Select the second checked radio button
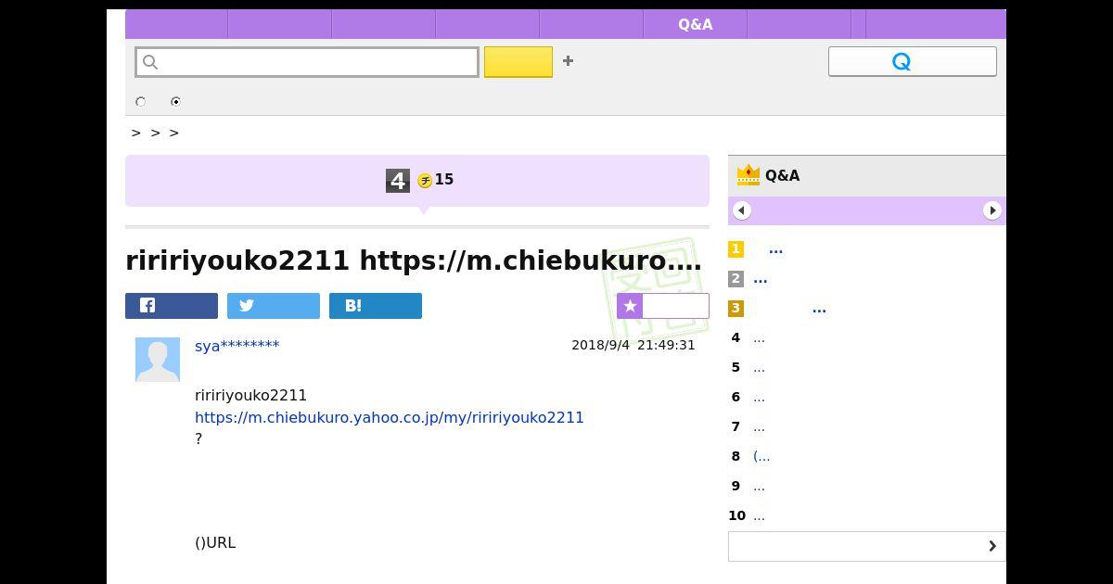This screenshot has width=1113, height=584. click(175, 101)
